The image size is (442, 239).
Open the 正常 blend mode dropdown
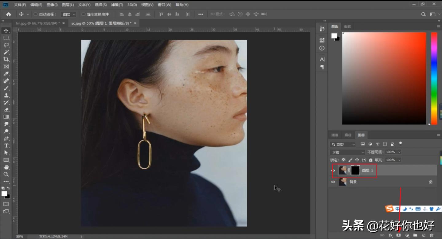pyautogui.click(x=347, y=152)
